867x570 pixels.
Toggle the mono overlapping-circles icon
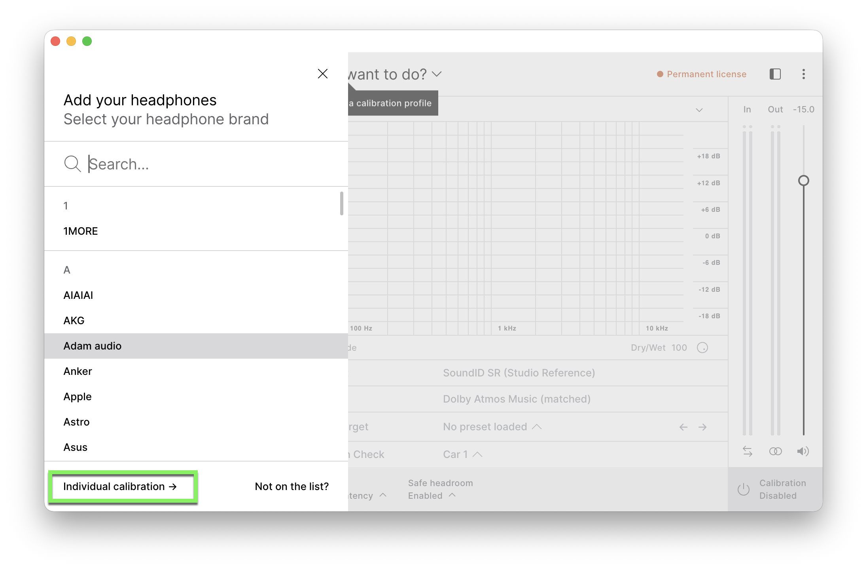[775, 451]
